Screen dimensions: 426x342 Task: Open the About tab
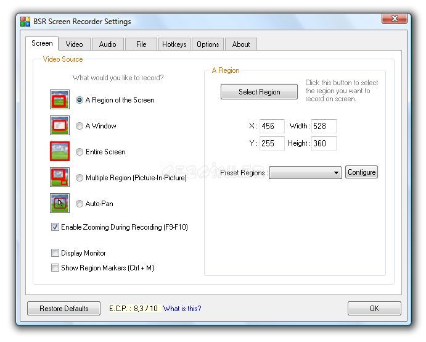241,44
